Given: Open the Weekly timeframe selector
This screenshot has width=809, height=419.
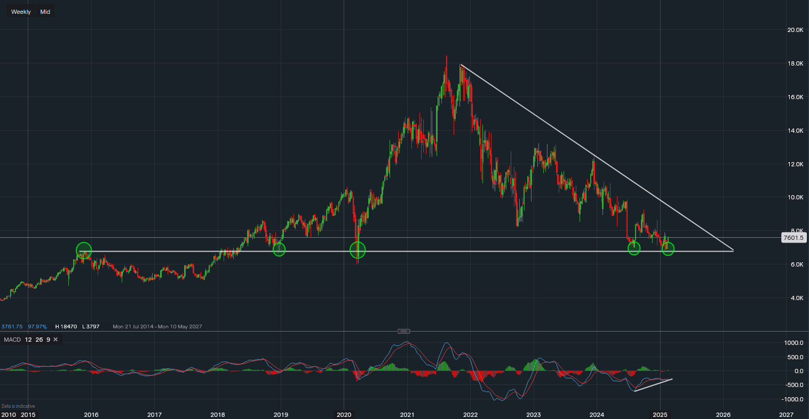Looking at the screenshot, I should tap(21, 12).
